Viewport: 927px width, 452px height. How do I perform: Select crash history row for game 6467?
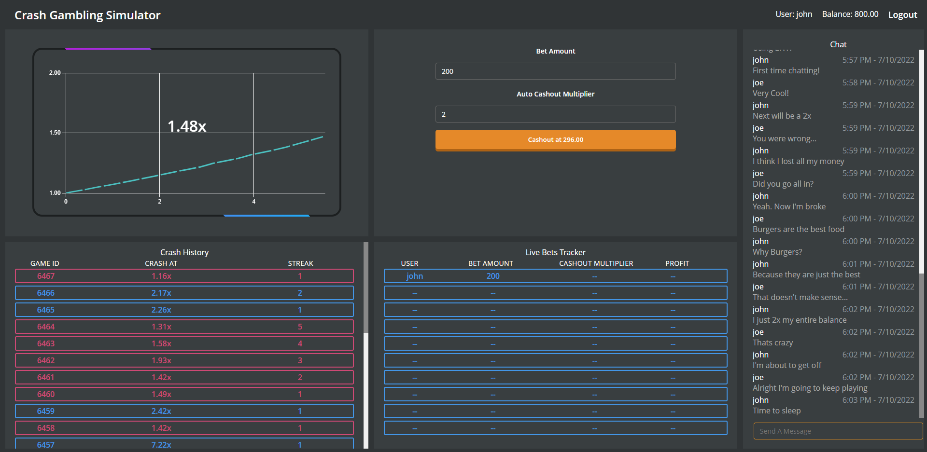tap(184, 276)
